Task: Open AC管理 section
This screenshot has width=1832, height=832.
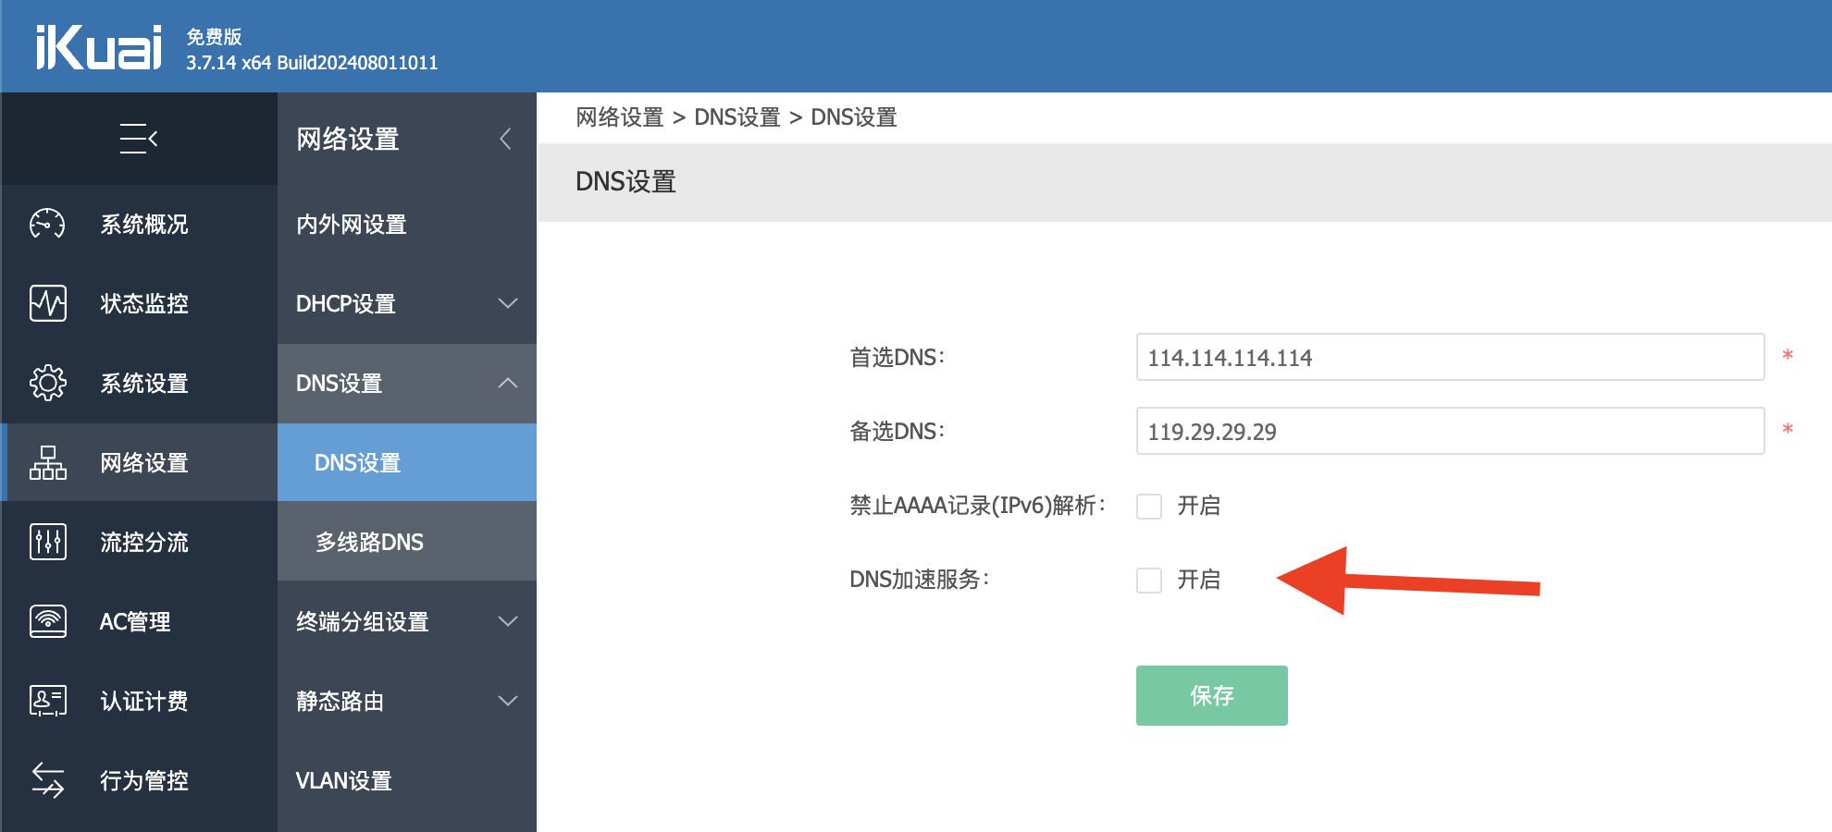Action: click(135, 622)
